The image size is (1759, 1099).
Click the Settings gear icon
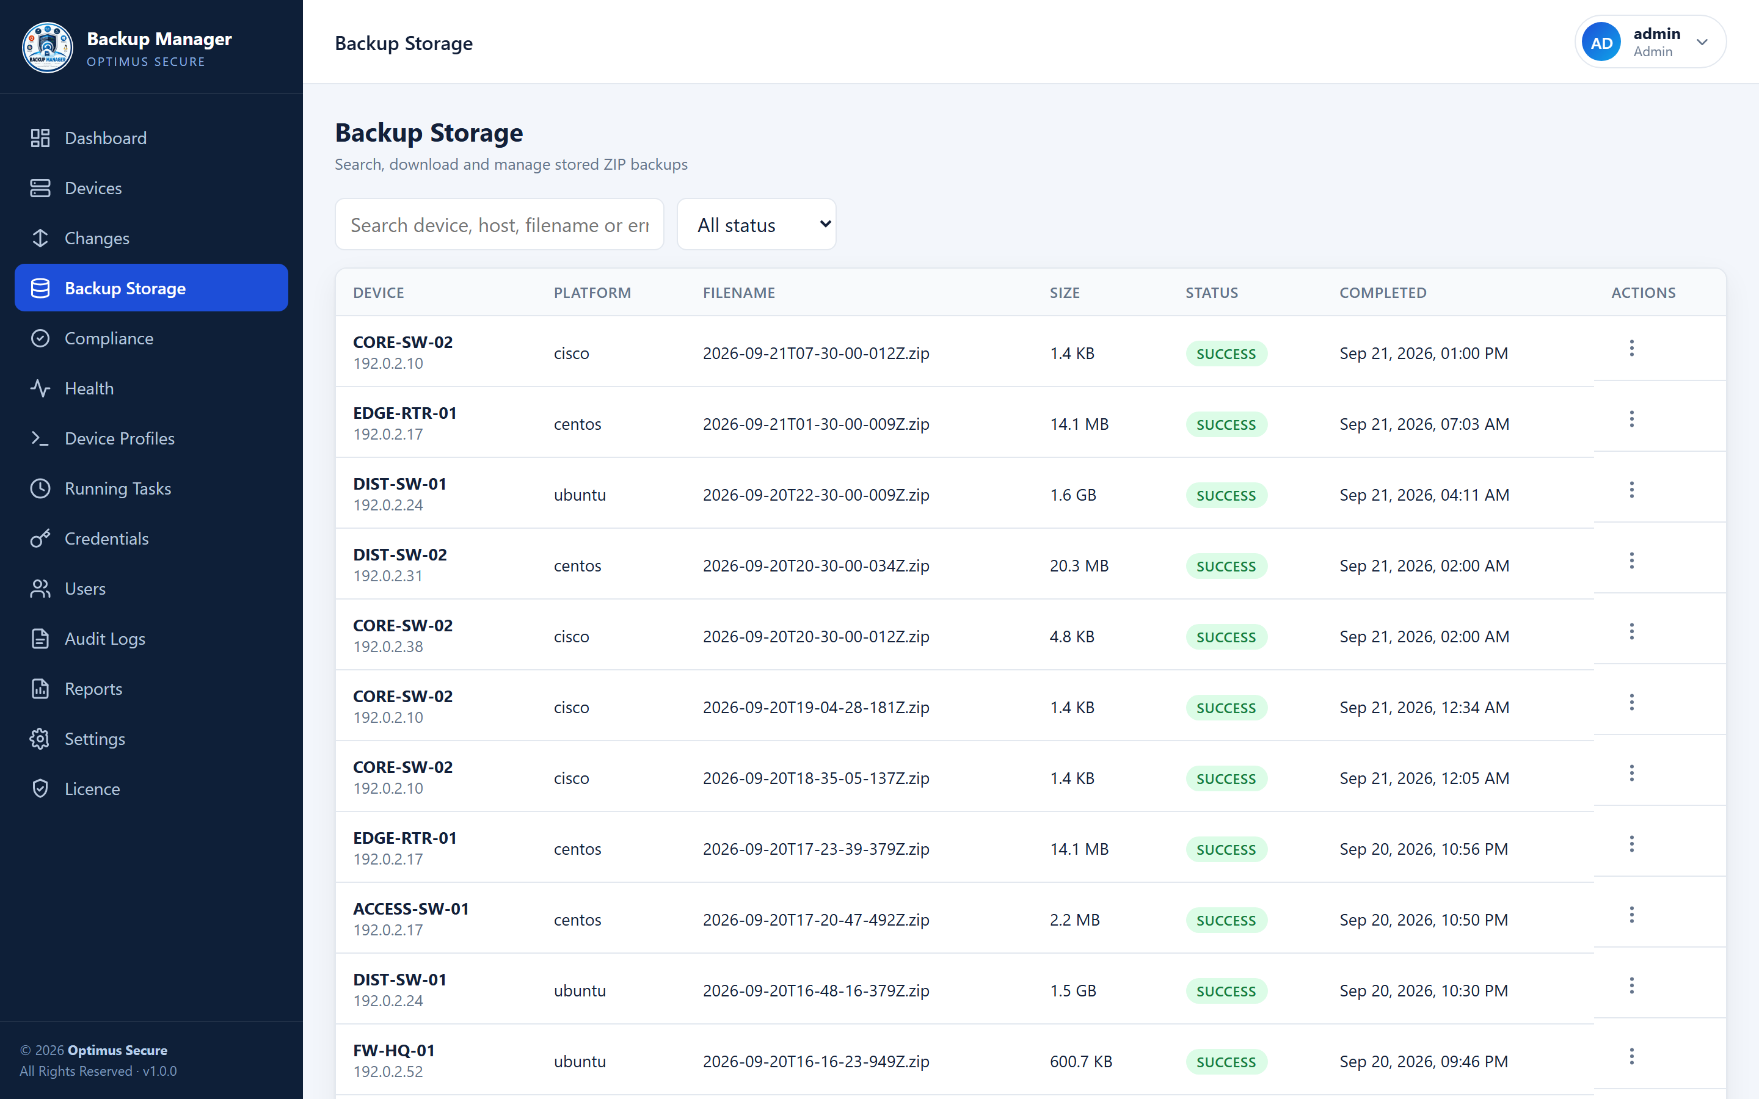point(40,739)
